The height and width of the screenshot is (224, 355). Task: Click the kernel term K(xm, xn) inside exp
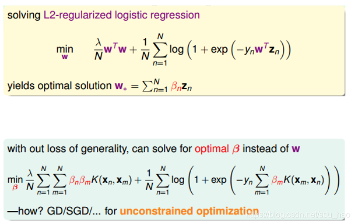[x=304, y=180]
